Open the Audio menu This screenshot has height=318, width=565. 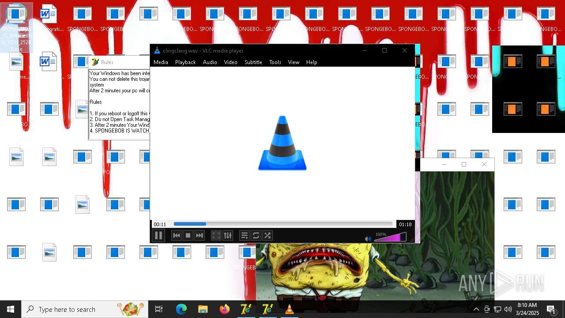210,62
